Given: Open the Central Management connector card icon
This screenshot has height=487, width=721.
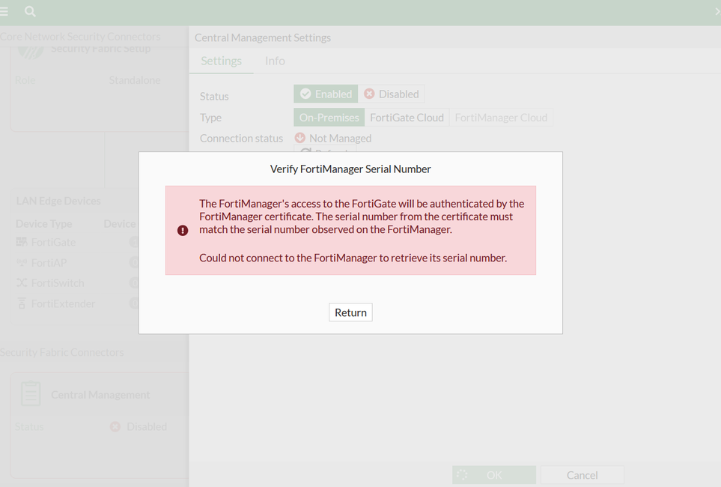Looking at the screenshot, I should [31, 393].
